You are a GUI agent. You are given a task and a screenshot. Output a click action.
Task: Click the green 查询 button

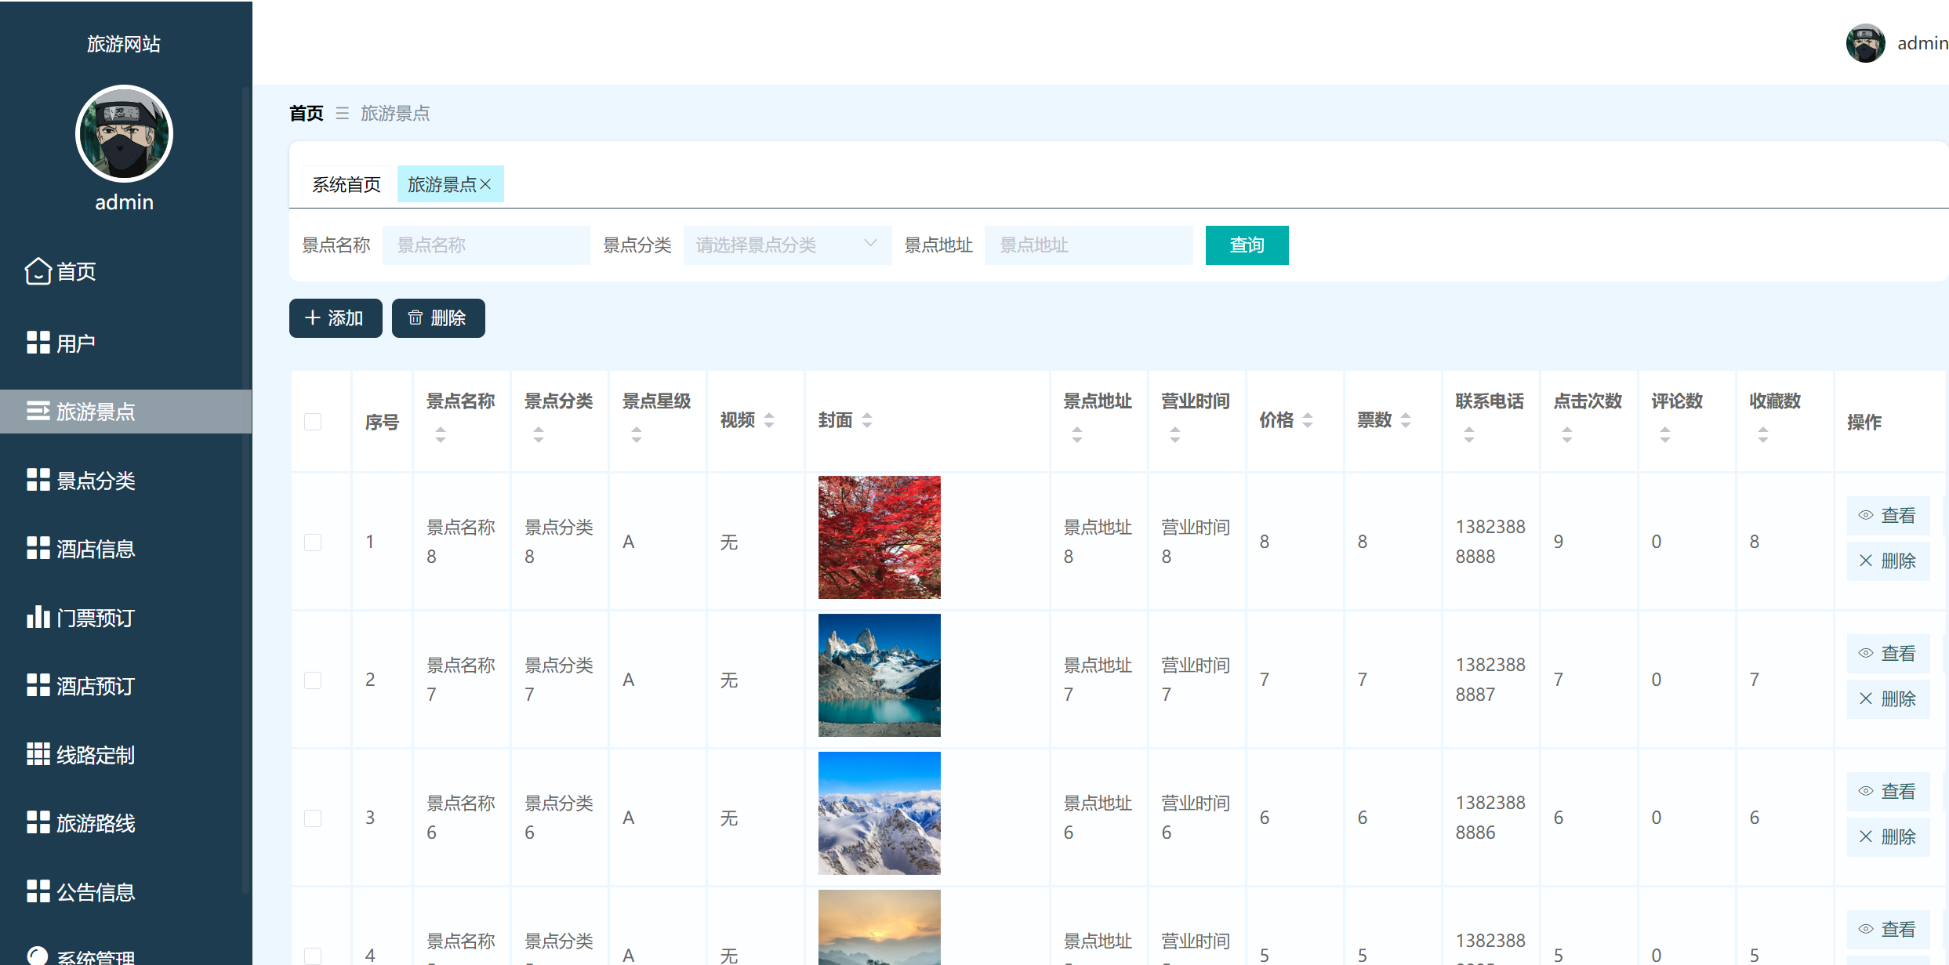1246,245
